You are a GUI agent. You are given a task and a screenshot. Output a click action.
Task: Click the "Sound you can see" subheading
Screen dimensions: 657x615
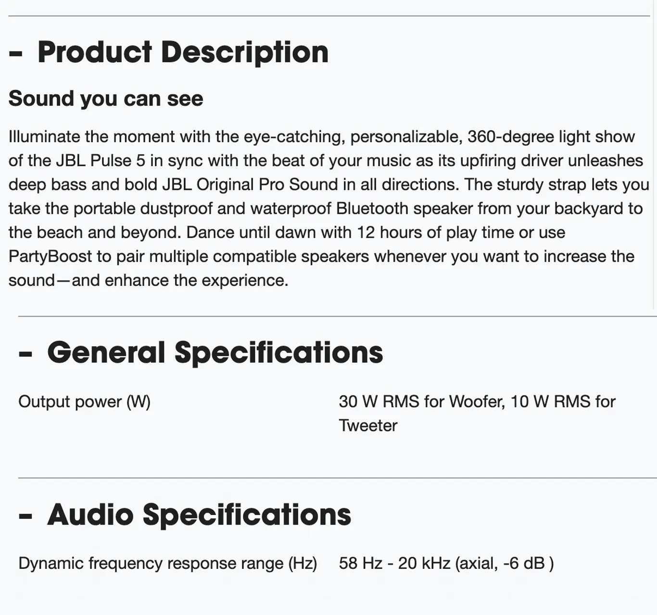pos(106,98)
